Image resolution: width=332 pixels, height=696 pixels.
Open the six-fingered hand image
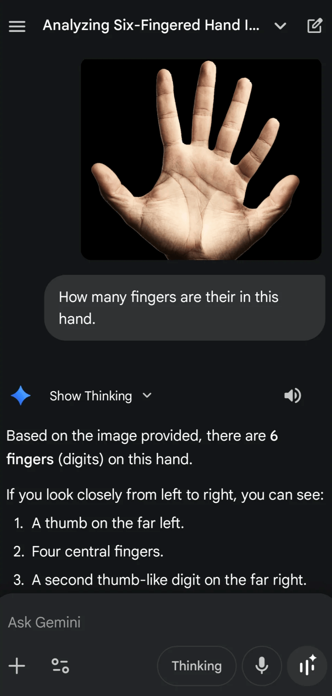tap(201, 159)
